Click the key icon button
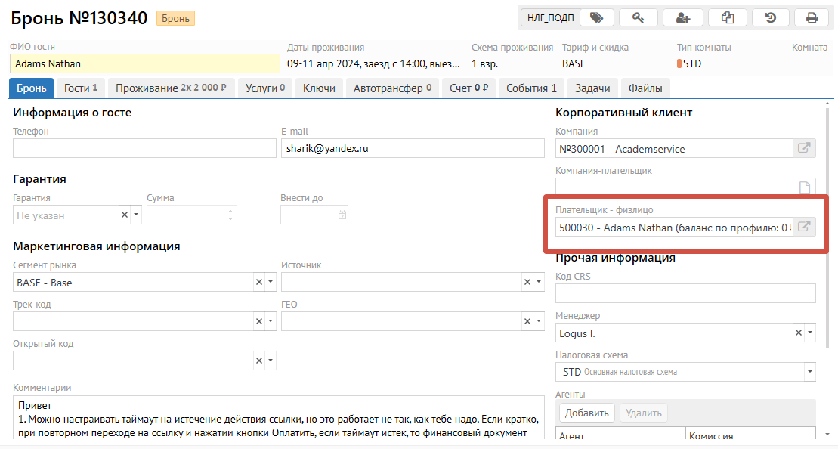Screen dimensions: 838x449 pos(638,17)
